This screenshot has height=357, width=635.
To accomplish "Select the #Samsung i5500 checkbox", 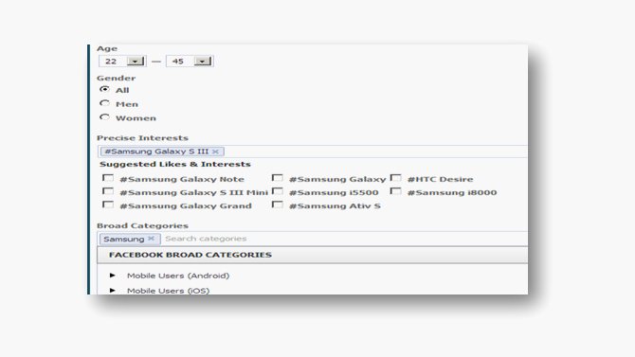I will coord(278,191).
